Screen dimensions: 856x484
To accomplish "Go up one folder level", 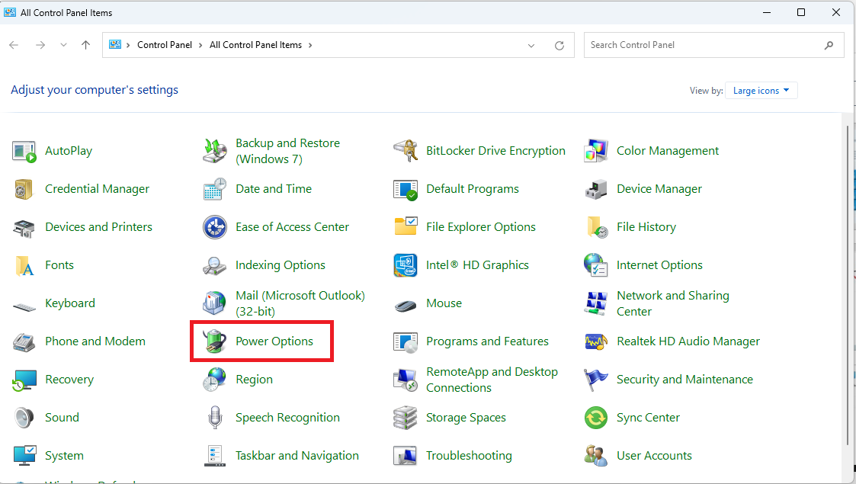I will tap(85, 45).
